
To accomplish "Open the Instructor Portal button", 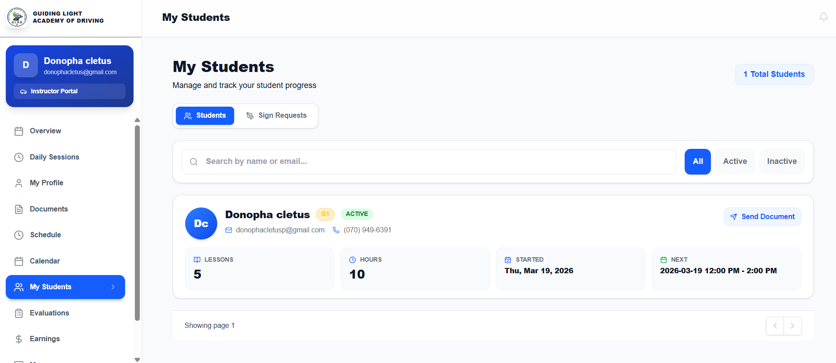I will pyautogui.click(x=69, y=91).
